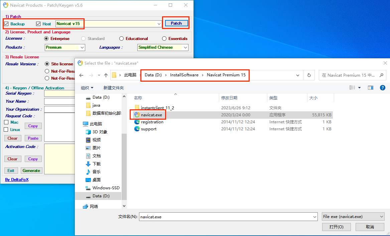
Task: Select the Essentials license radio button
Action: tap(164, 38)
